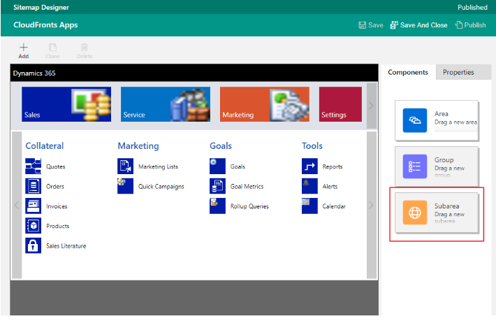Click the Sitemap Designer title
496x321 pixels.
pos(41,7)
